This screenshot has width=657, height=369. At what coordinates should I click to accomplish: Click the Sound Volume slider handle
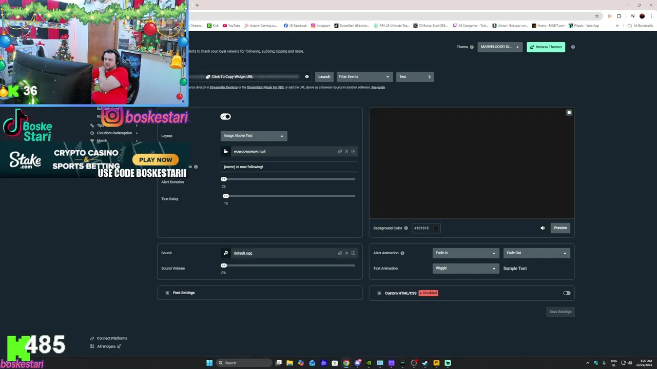[x=224, y=265]
